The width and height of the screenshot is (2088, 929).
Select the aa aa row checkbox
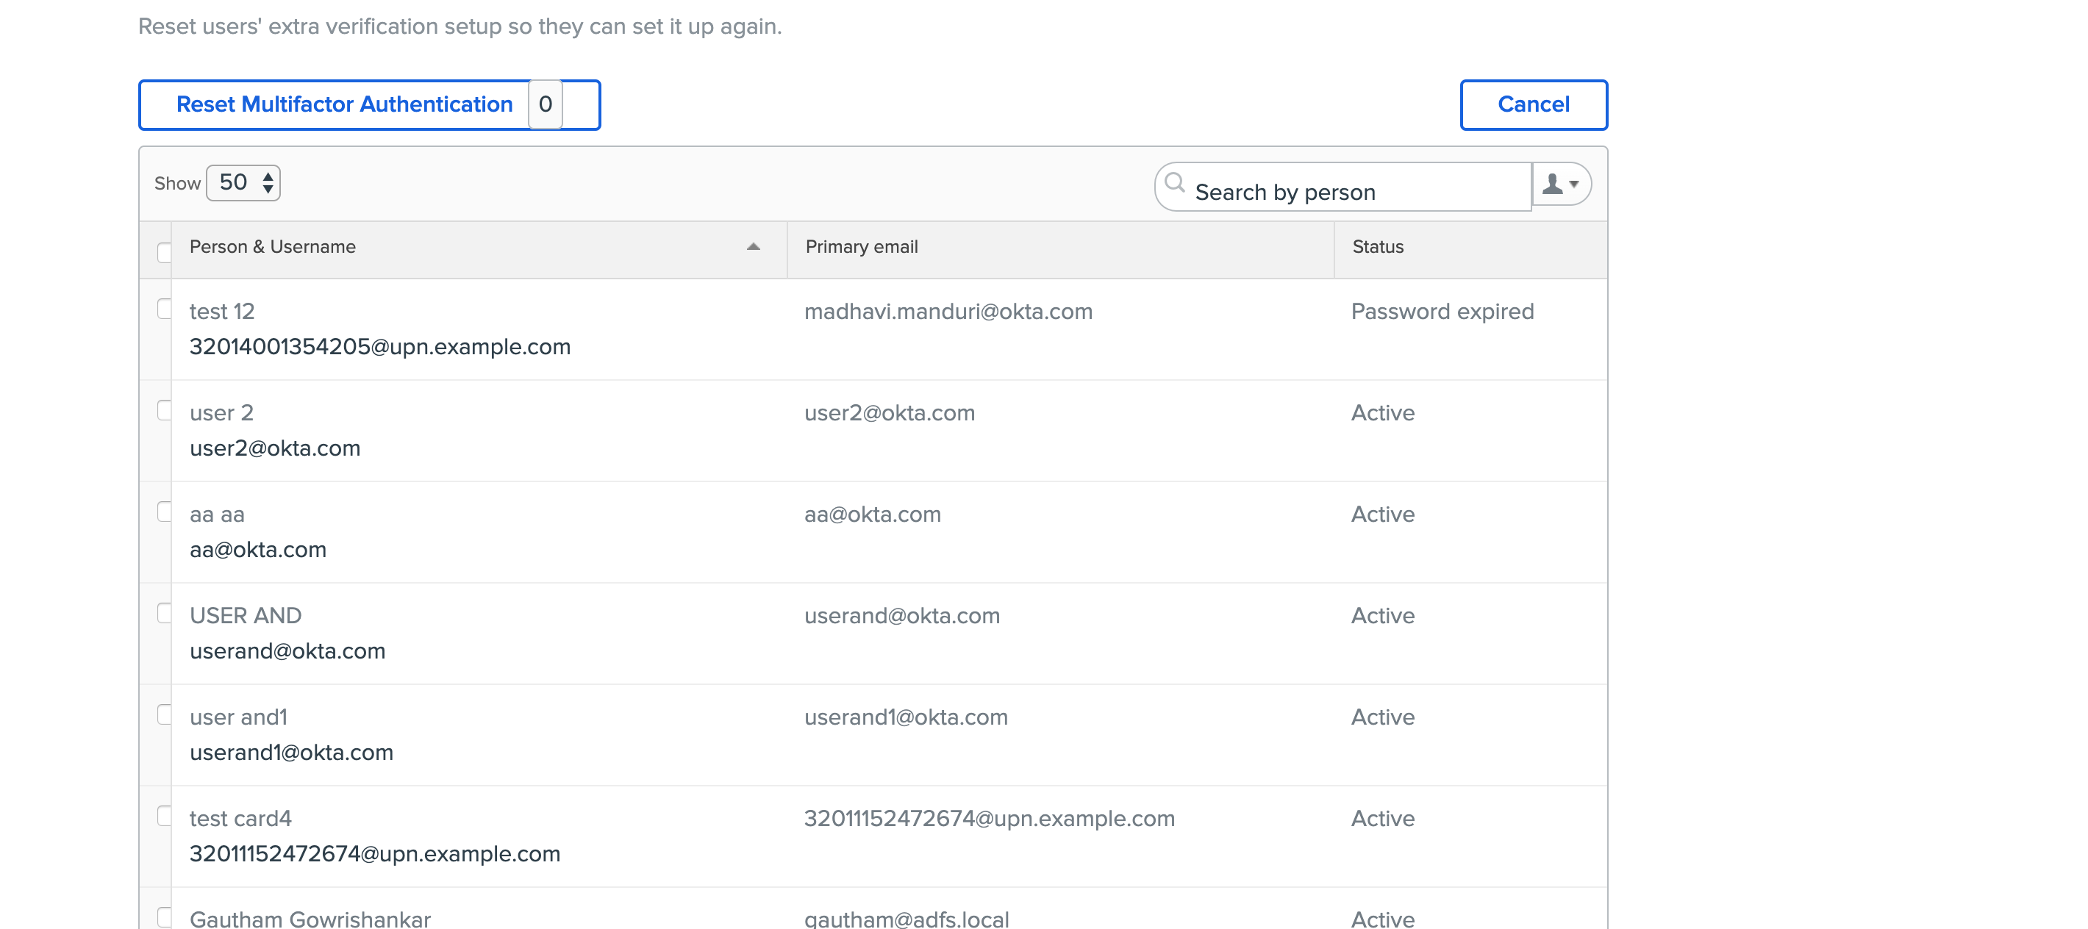(165, 511)
